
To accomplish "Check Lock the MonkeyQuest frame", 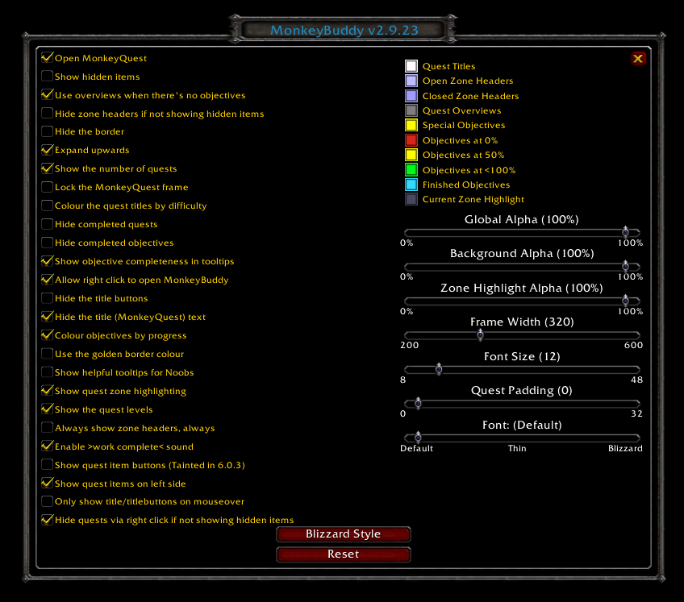I will [x=48, y=187].
